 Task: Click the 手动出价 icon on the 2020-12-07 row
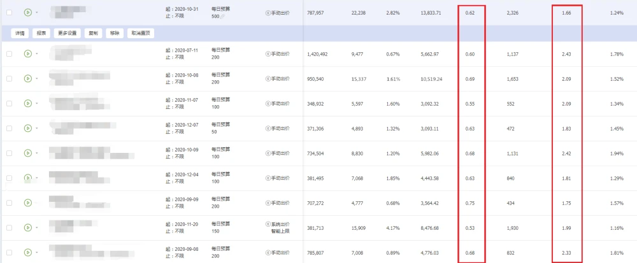(268, 128)
